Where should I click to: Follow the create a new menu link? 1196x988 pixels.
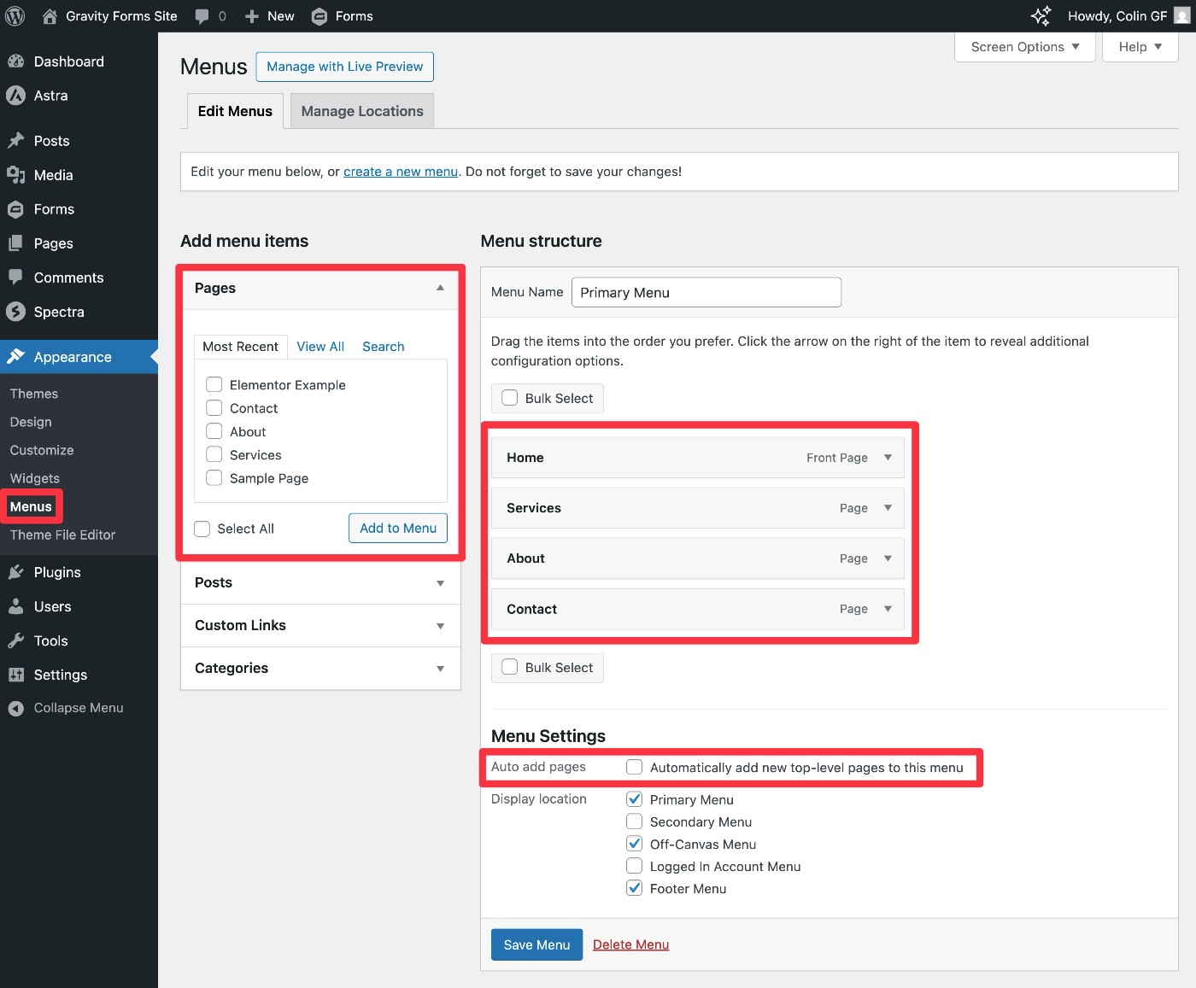pyautogui.click(x=401, y=172)
